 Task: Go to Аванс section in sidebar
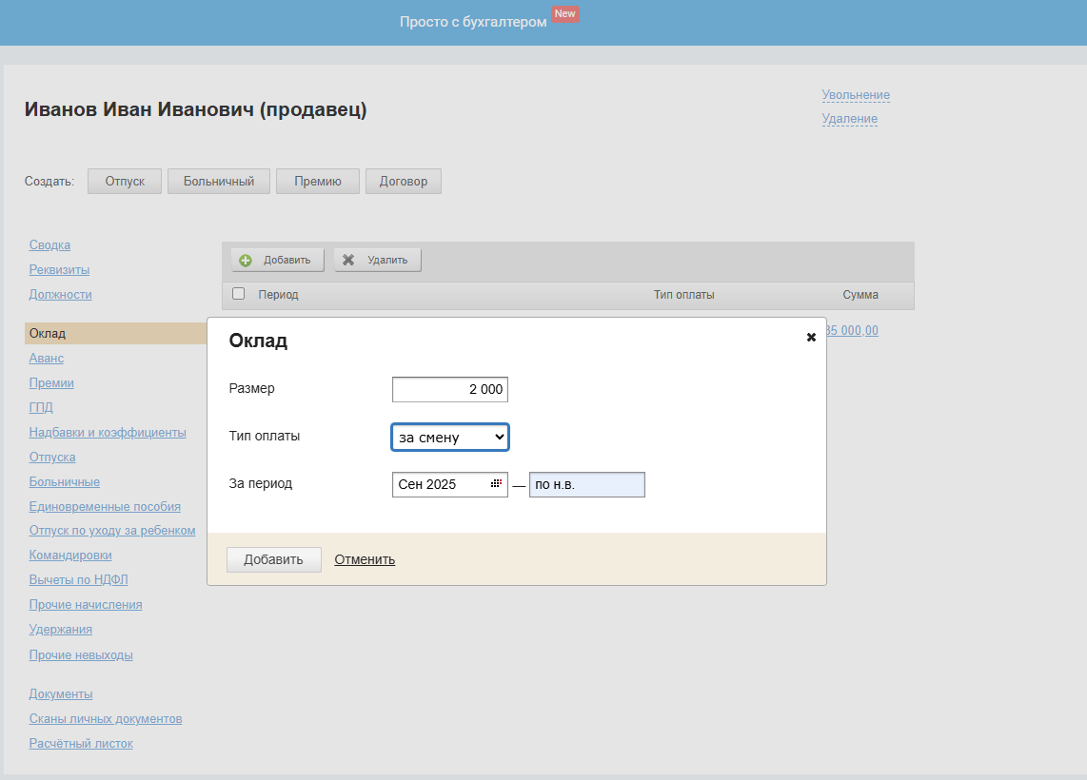tap(47, 358)
